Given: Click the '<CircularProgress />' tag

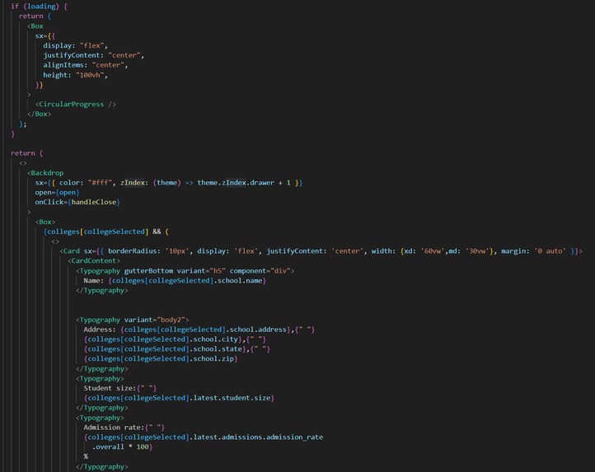Looking at the screenshot, I should [x=76, y=105].
